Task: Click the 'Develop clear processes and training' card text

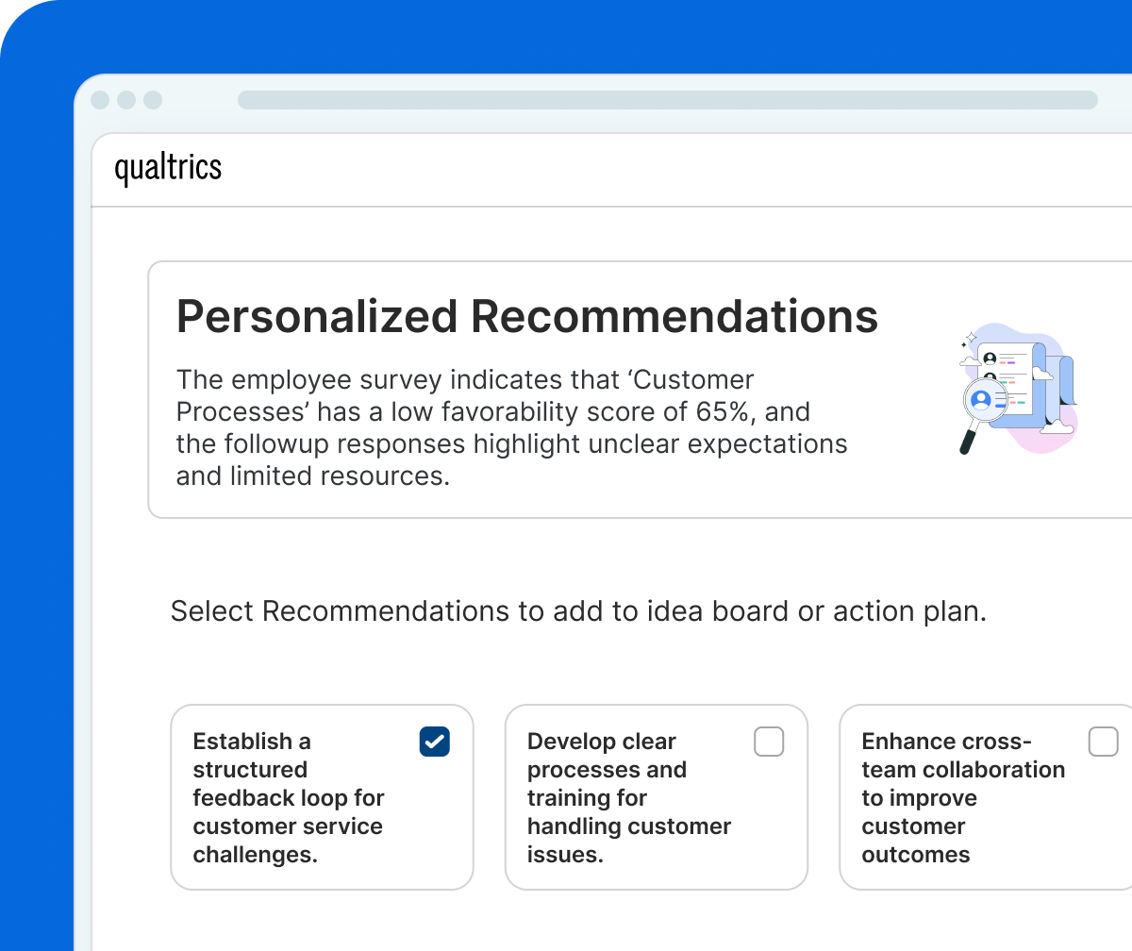Action: [x=628, y=798]
